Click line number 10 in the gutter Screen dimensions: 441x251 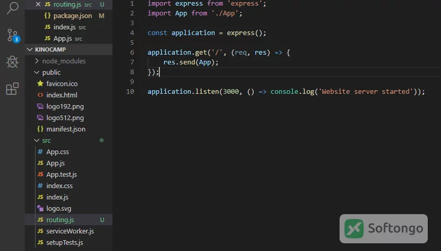(130, 91)
